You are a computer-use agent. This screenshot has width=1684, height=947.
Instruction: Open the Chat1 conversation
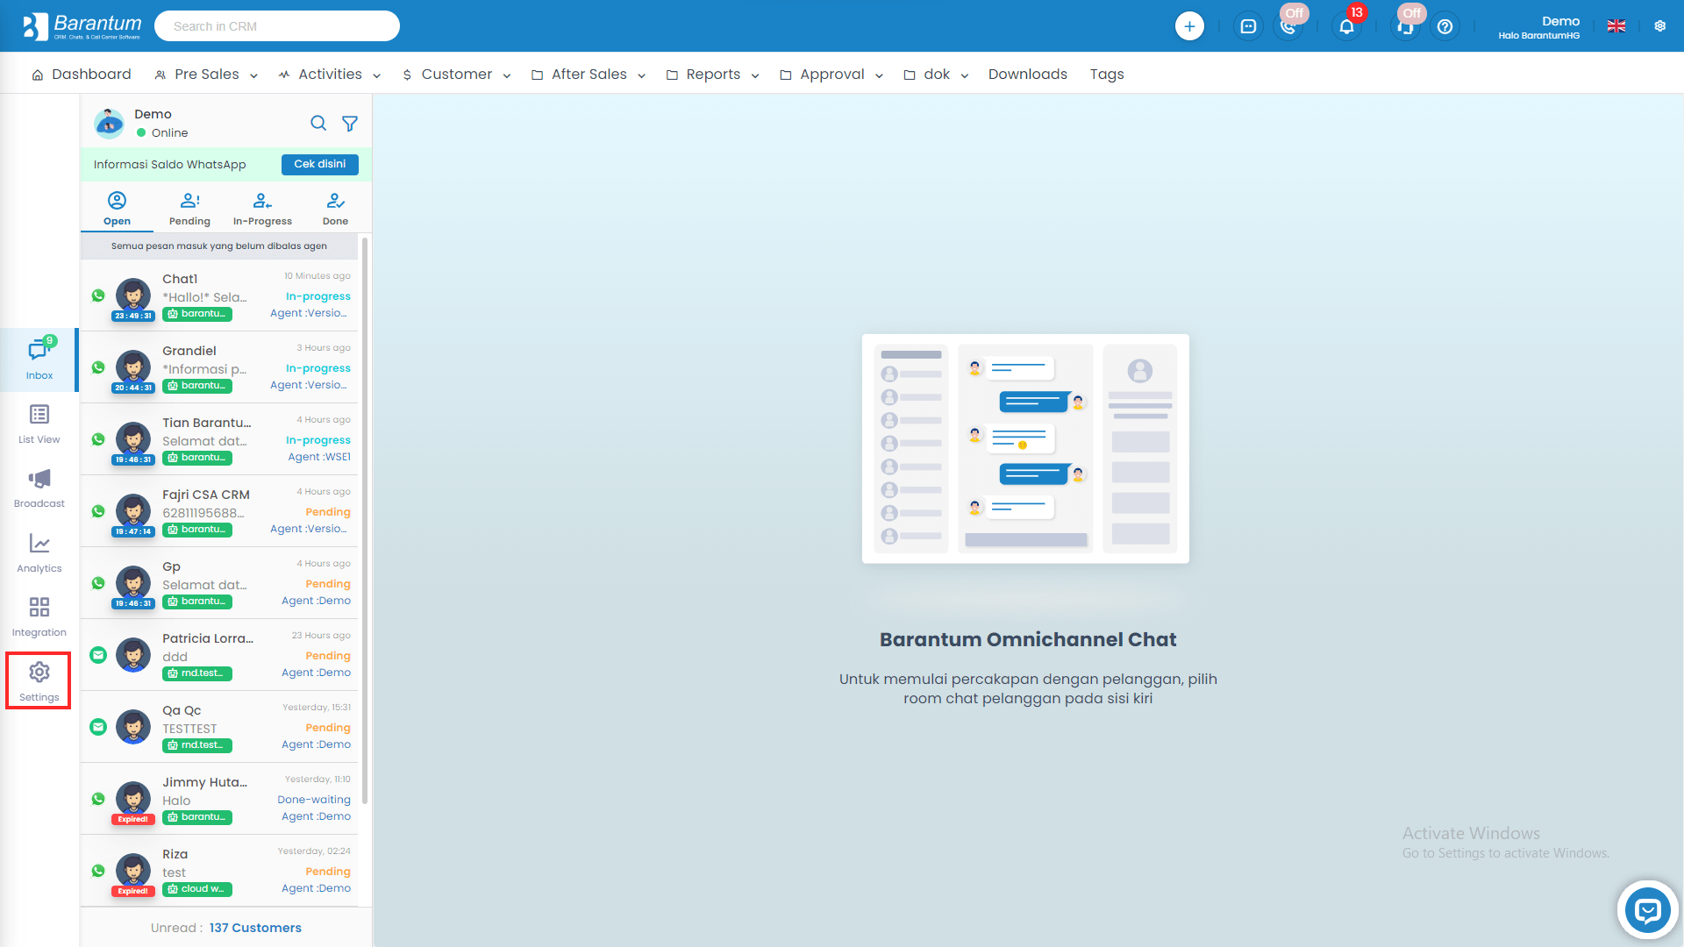click(219, 295)
